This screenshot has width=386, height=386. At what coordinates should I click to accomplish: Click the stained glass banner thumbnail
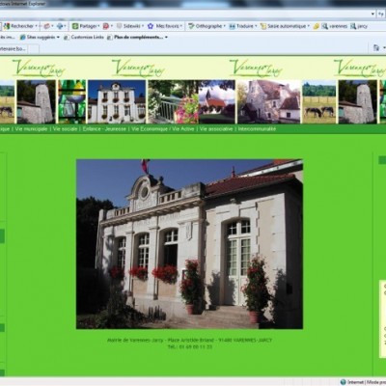click(72, 101)
